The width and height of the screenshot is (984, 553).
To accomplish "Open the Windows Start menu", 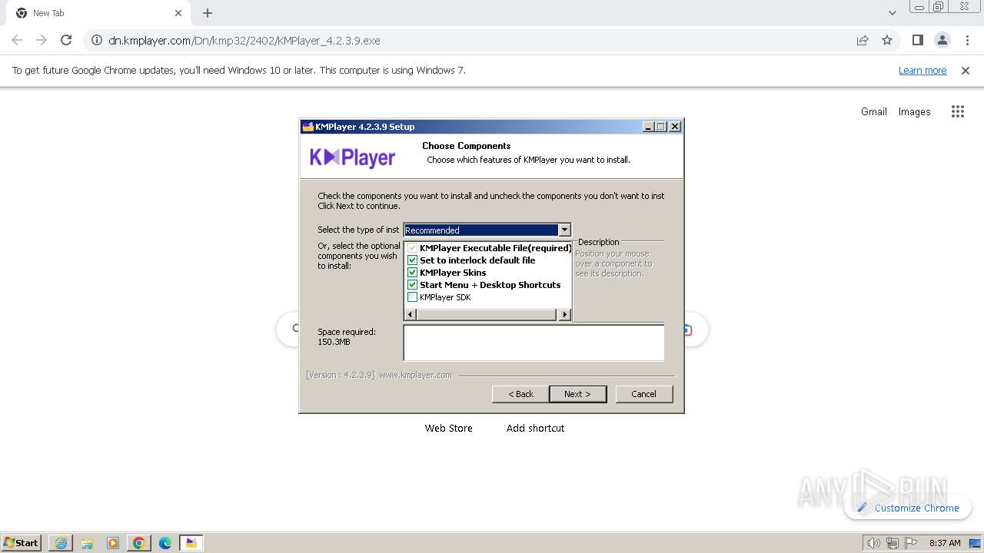I will (21, 543).
